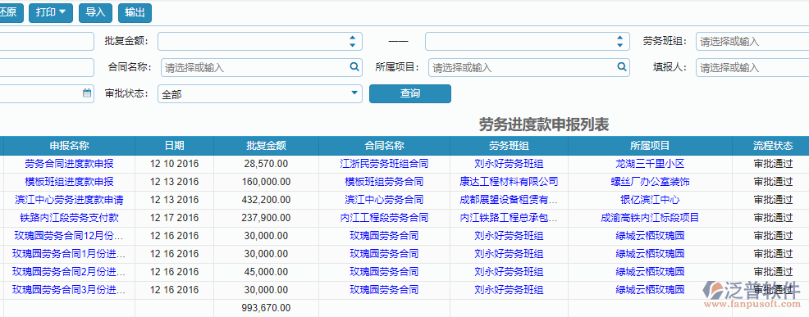Decrease maximum 批复金额 with down arrow
Image resolution: width=809 pixels, height=317 pixels.
click(x=619, y=45)
